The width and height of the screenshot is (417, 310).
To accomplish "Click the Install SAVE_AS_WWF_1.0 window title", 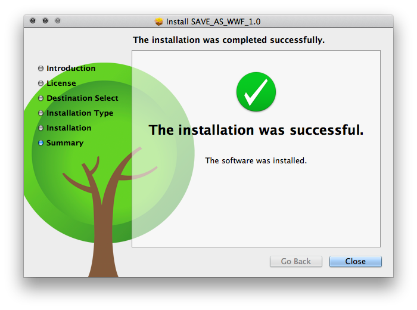I will click(213, 21).
